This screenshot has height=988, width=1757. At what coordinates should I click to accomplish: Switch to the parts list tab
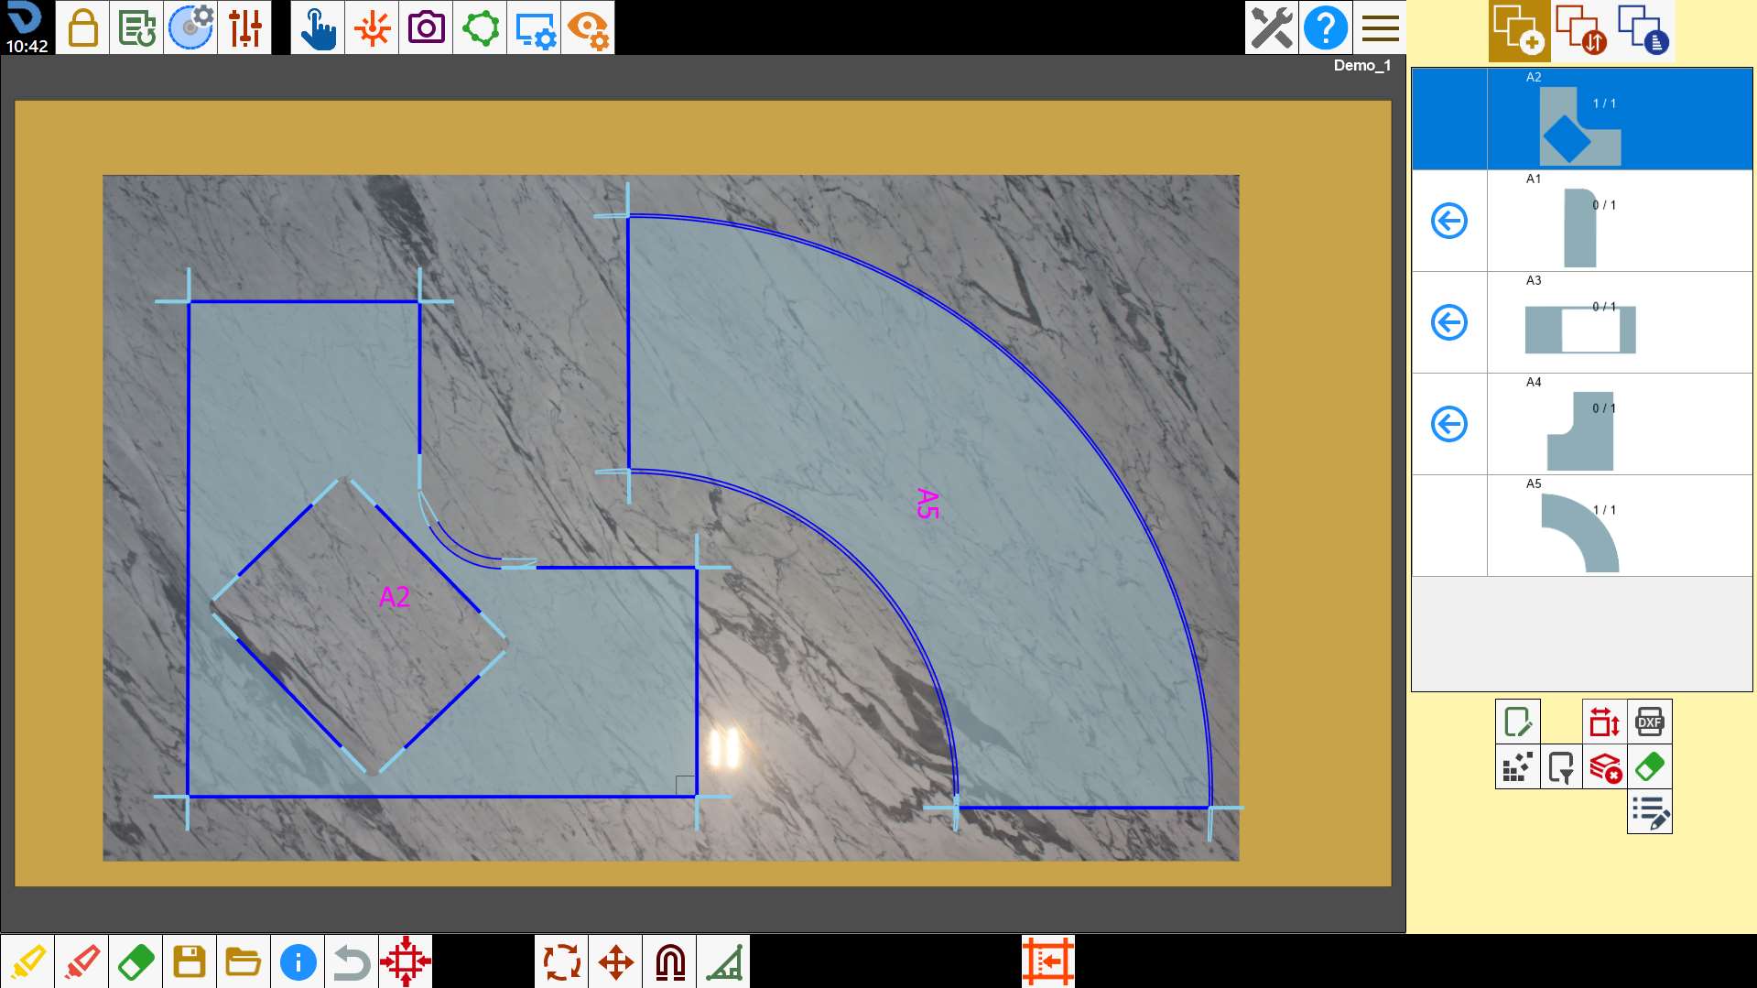[1643, 30]
